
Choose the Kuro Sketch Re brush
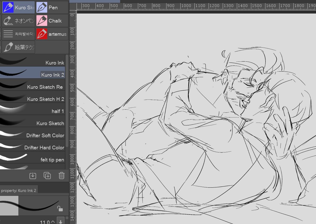pyautogui.click(x=33, y=85)
